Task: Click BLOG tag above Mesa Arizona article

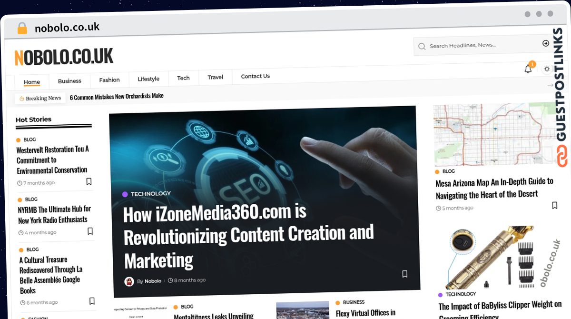Action: tap(448, 171)
